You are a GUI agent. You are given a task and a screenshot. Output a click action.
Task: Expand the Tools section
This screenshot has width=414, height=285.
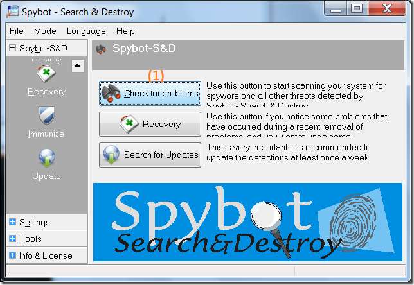(12, 239)
